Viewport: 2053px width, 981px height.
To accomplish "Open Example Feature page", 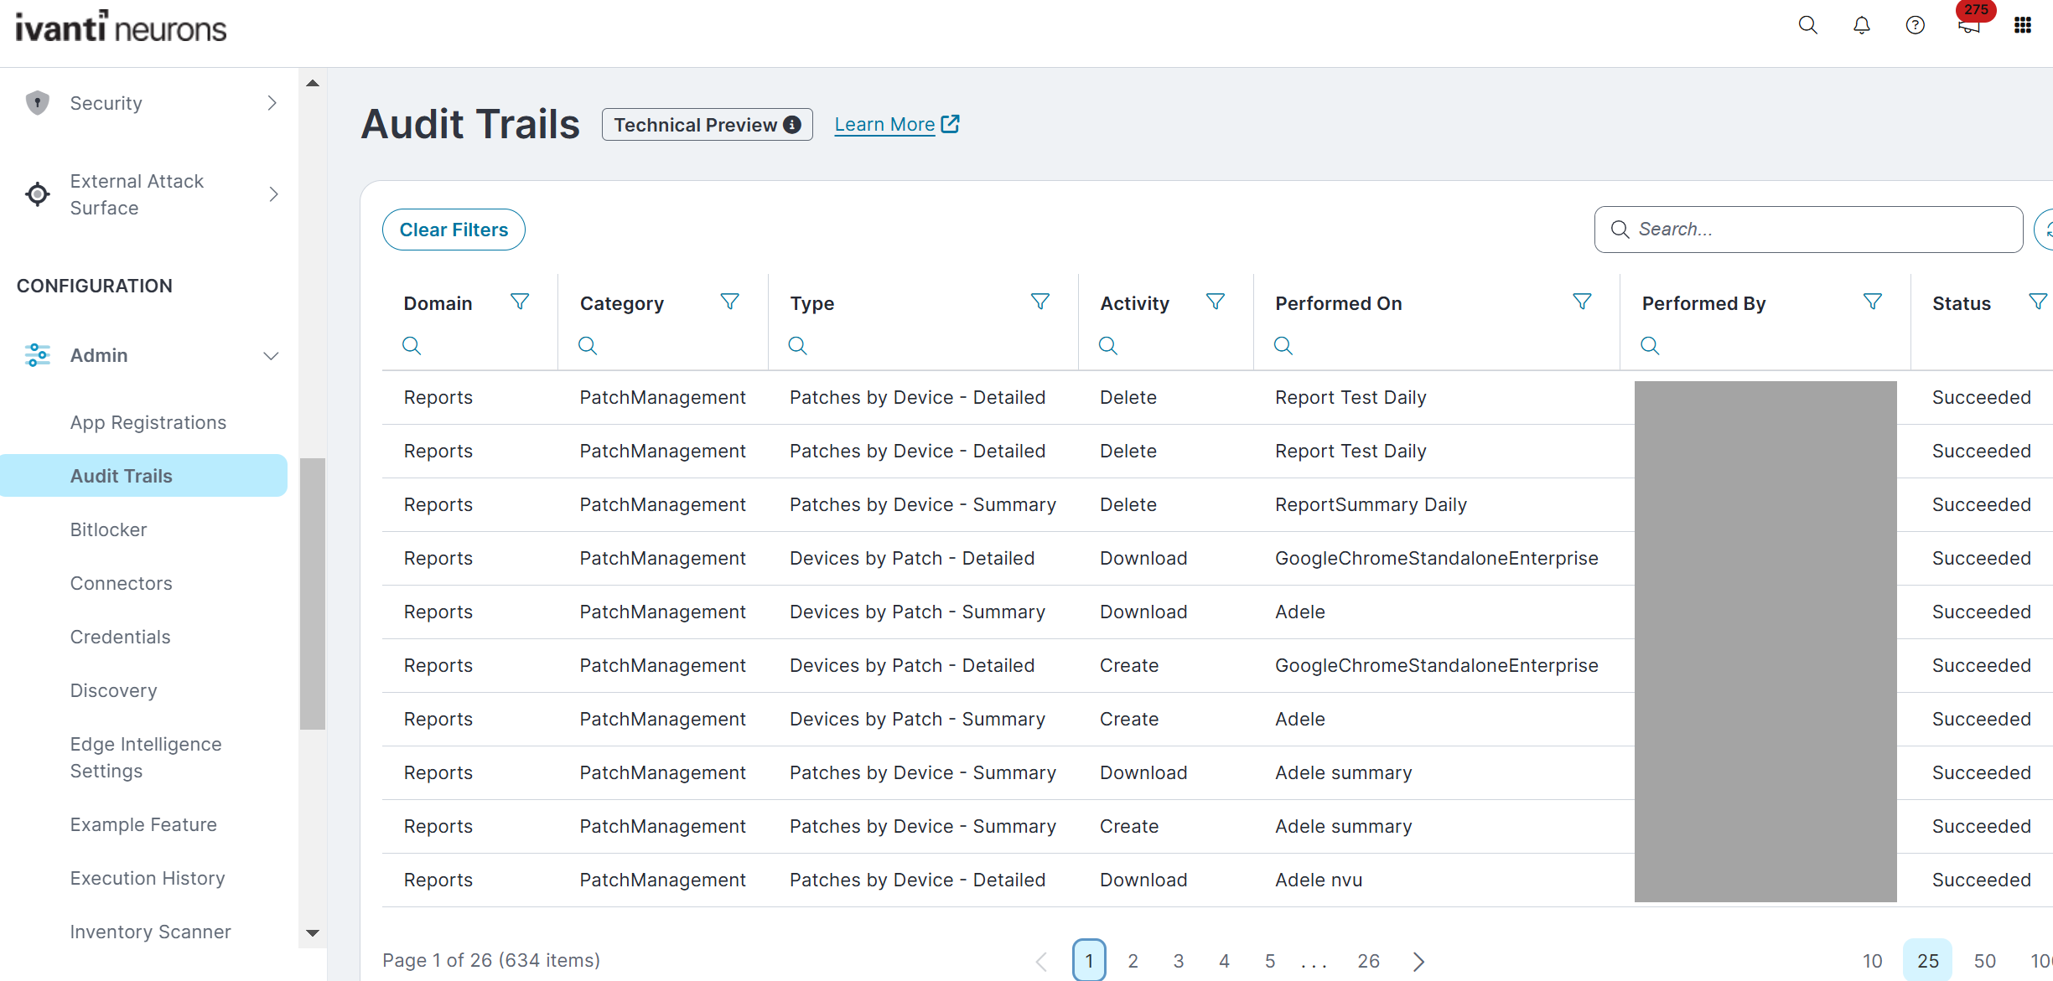I will point(143,824).
